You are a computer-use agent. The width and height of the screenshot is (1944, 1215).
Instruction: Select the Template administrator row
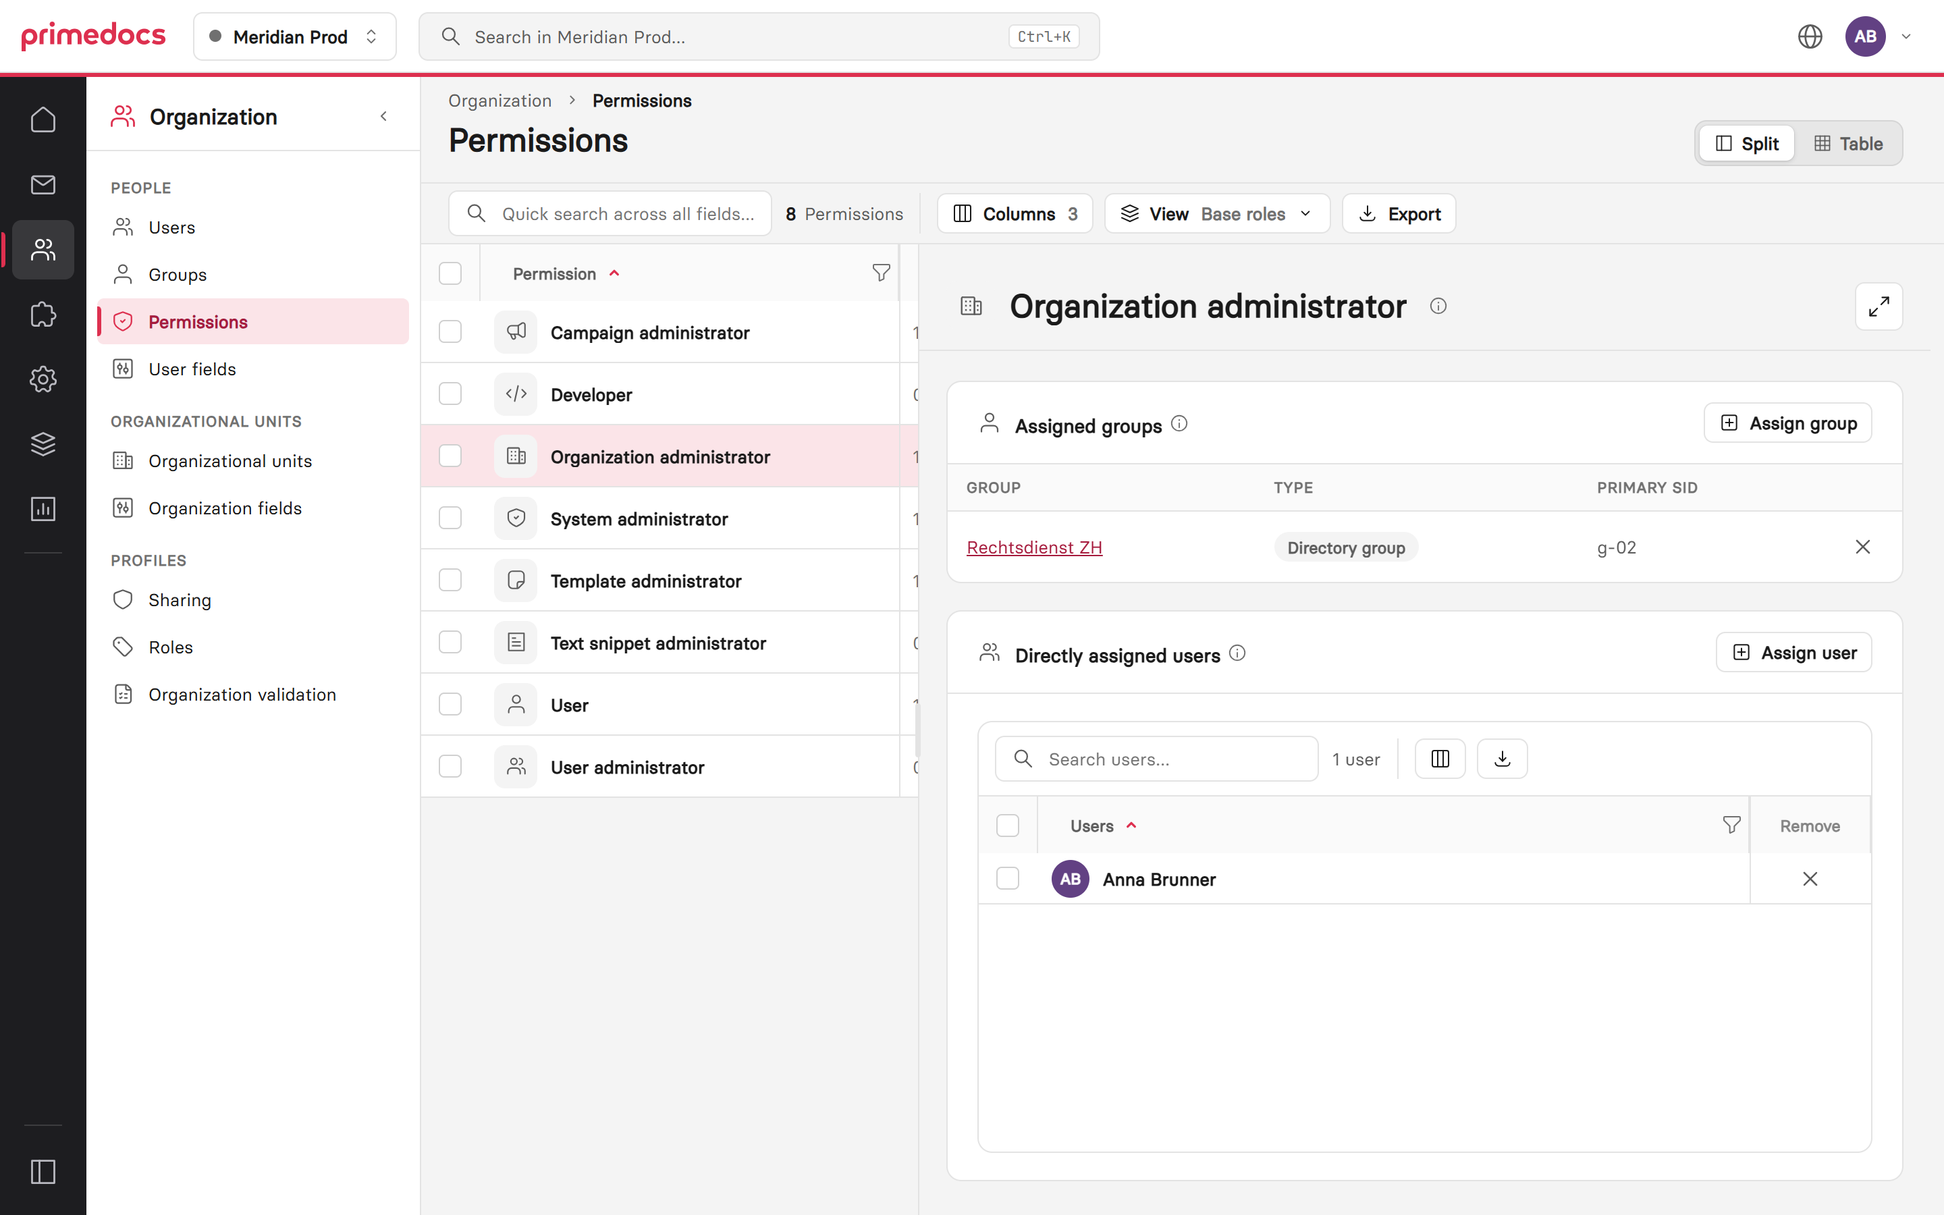[668, 580]
